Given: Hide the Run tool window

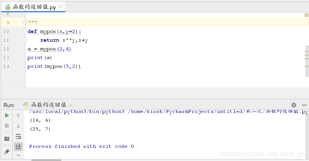Looking at the screenshot, I should pos(304,105).
